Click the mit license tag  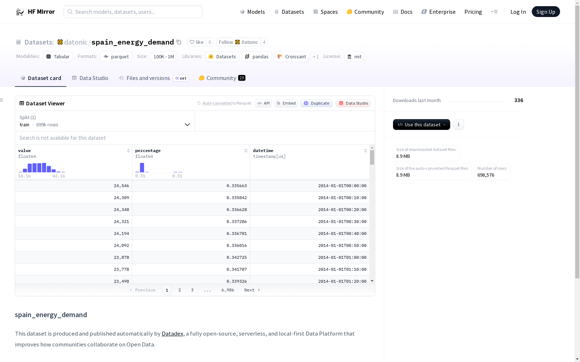[x=355, y=56]
